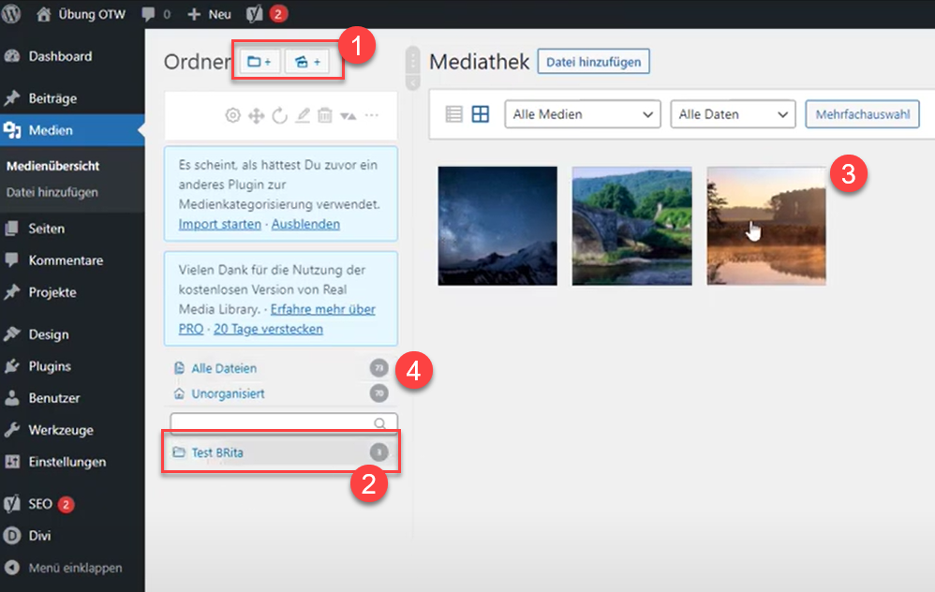935x592 pixels.
Task: Open the folder sort order icon
Action: pyautogui.click(x=348, y=115)
